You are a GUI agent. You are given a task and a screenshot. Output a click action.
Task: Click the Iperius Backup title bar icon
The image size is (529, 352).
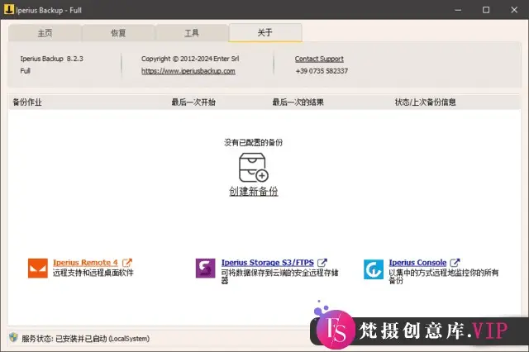pos(9,9)
